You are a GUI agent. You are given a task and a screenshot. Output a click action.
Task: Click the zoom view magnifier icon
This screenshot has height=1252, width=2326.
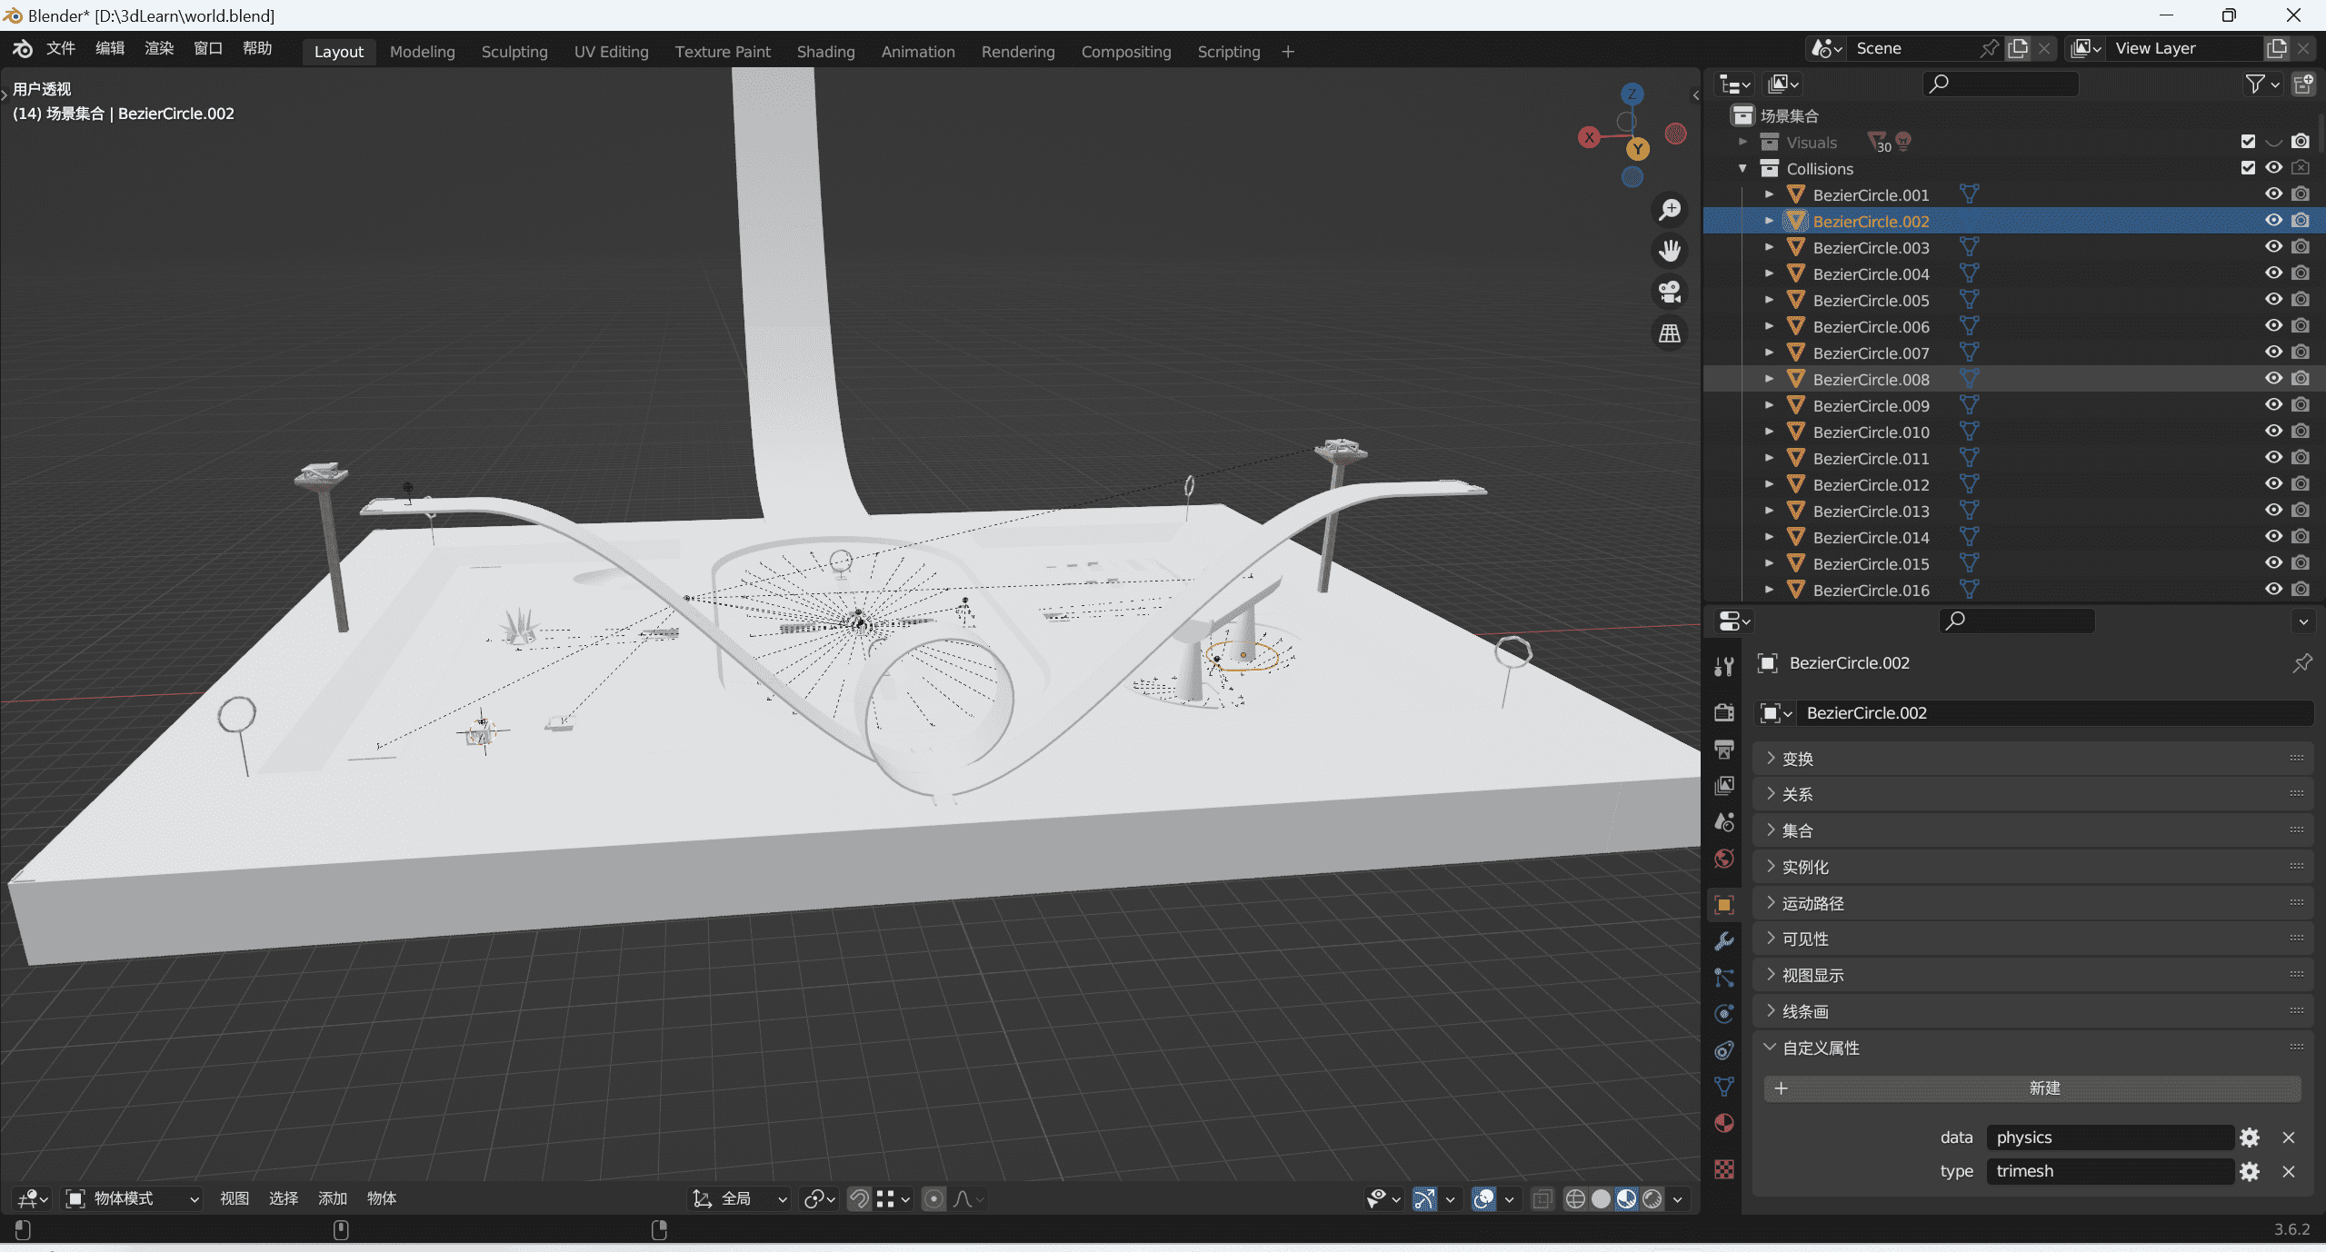point(1670,210)
